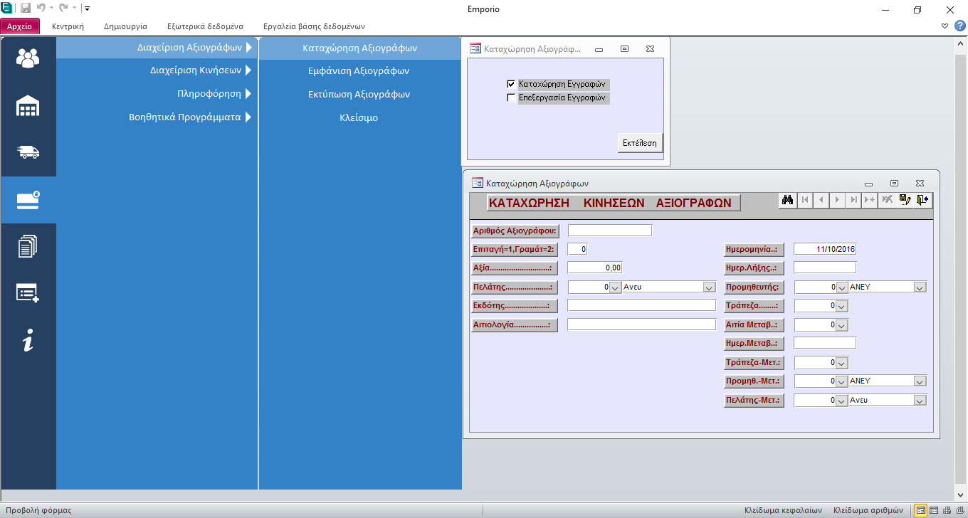
Task: Open the Τράπεζα dropdown arrow
Action: [841, 307]
